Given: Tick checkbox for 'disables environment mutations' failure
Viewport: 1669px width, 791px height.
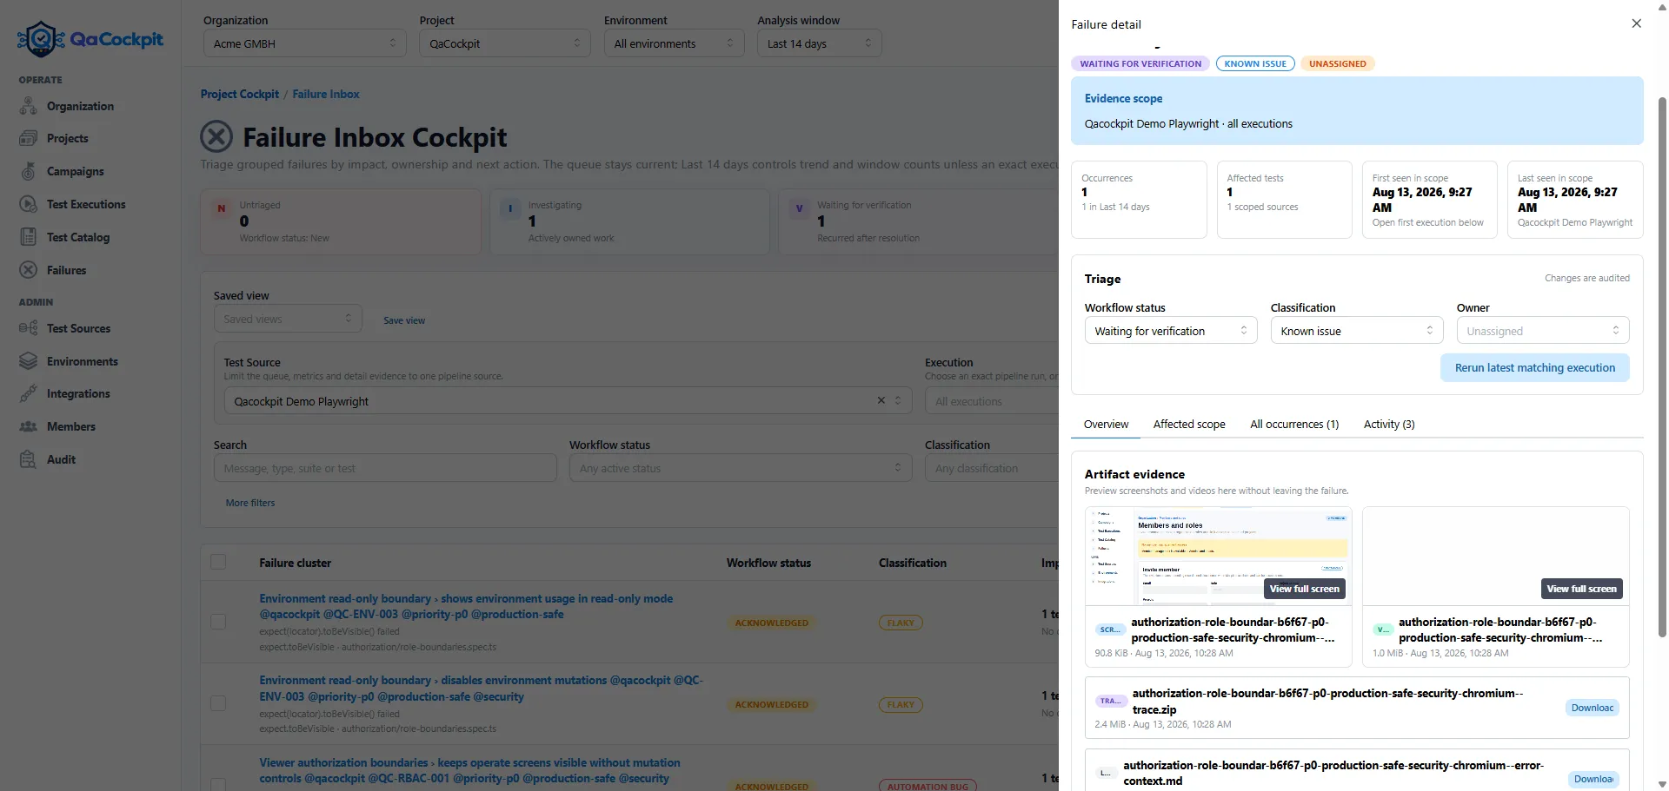Looking at the screenshot, I should point(218,703).
